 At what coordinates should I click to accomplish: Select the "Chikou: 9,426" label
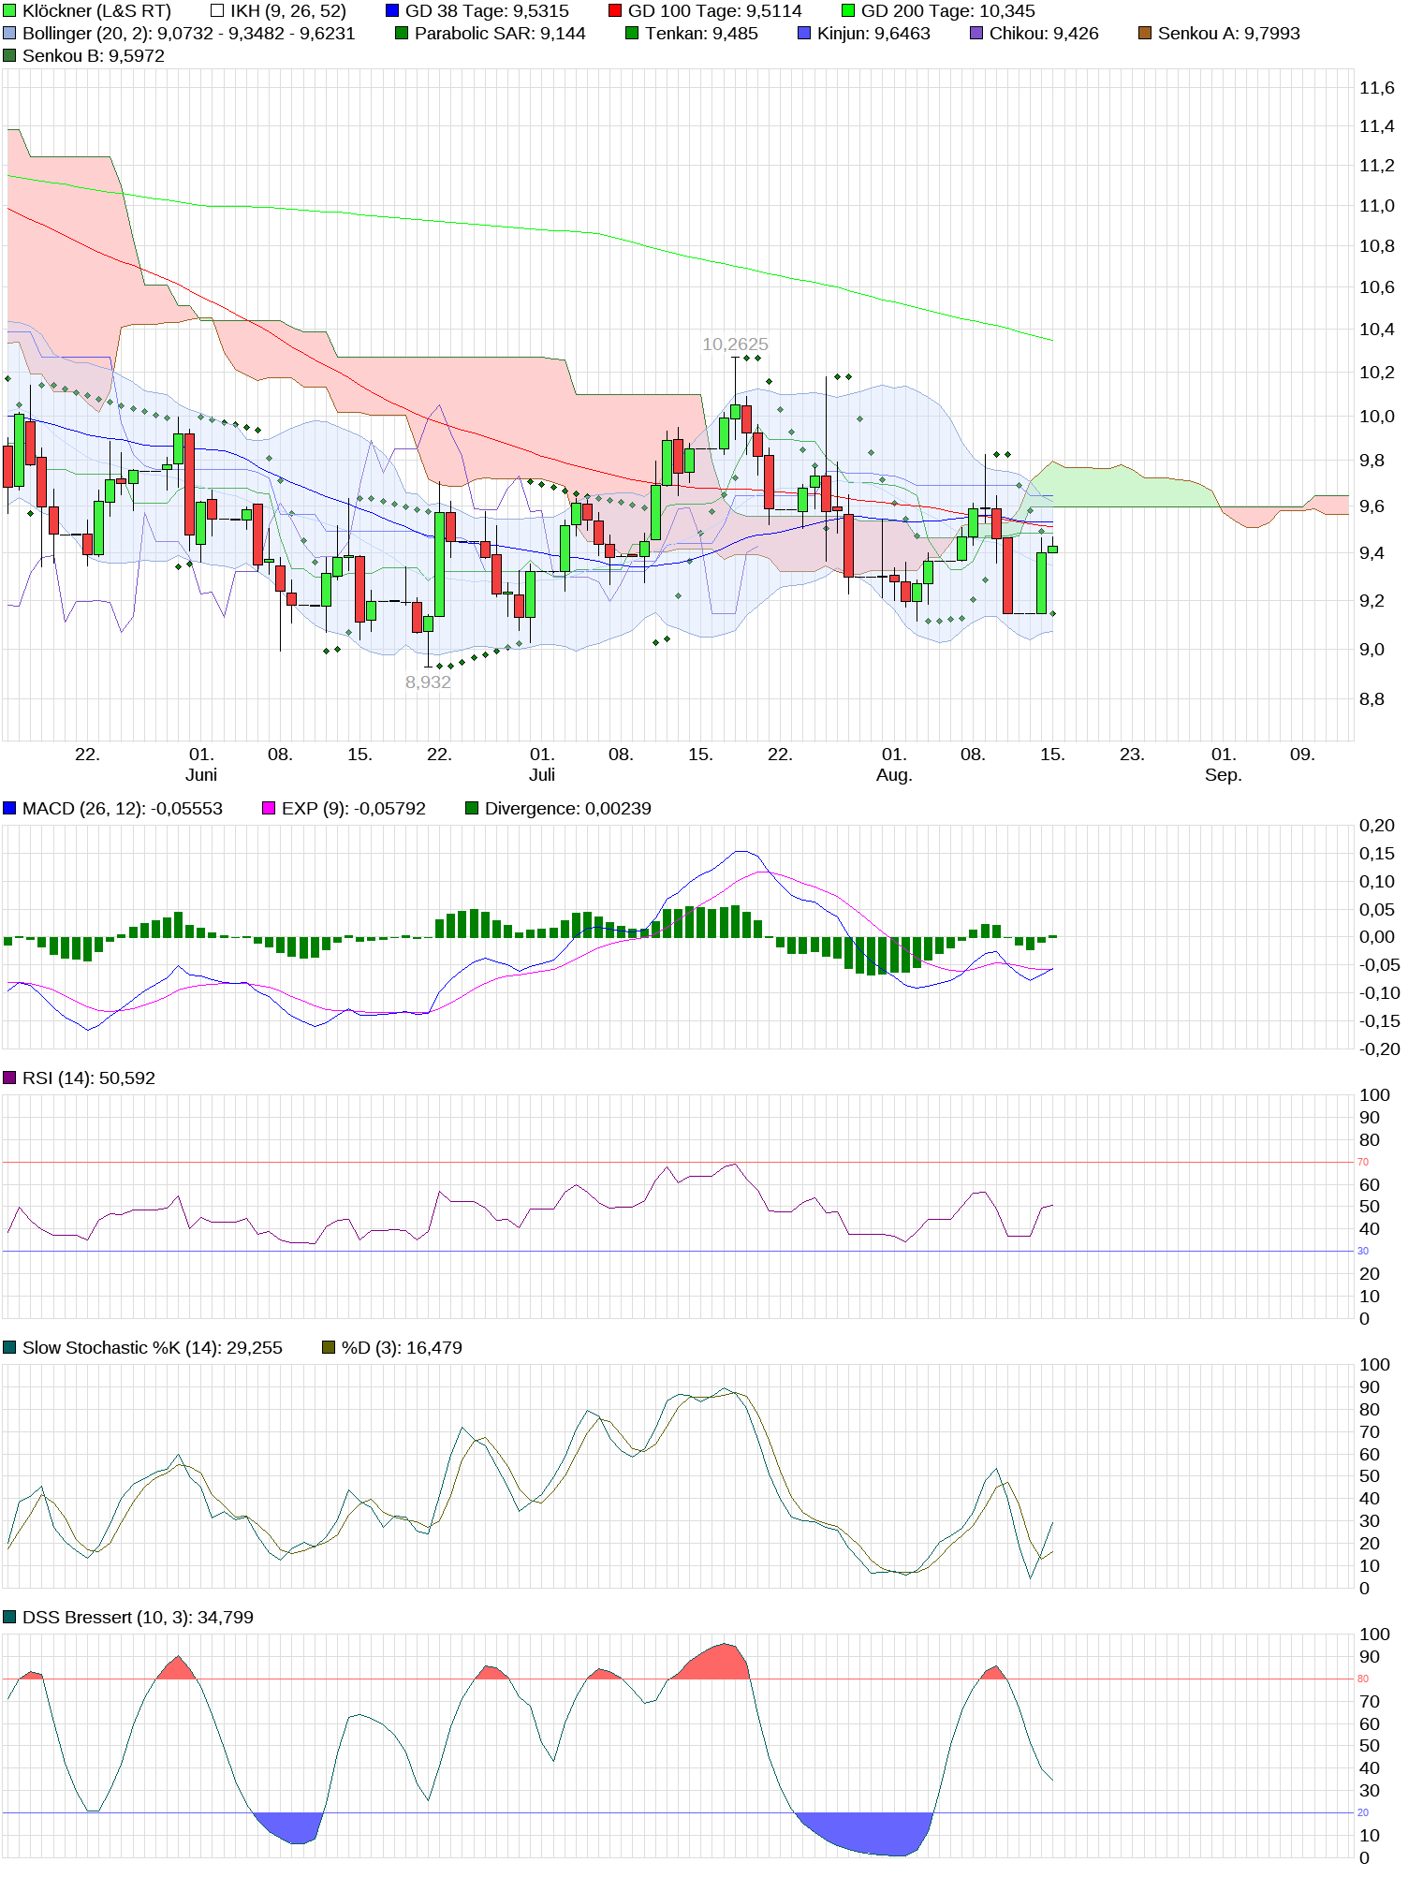tap(1044, 34)
